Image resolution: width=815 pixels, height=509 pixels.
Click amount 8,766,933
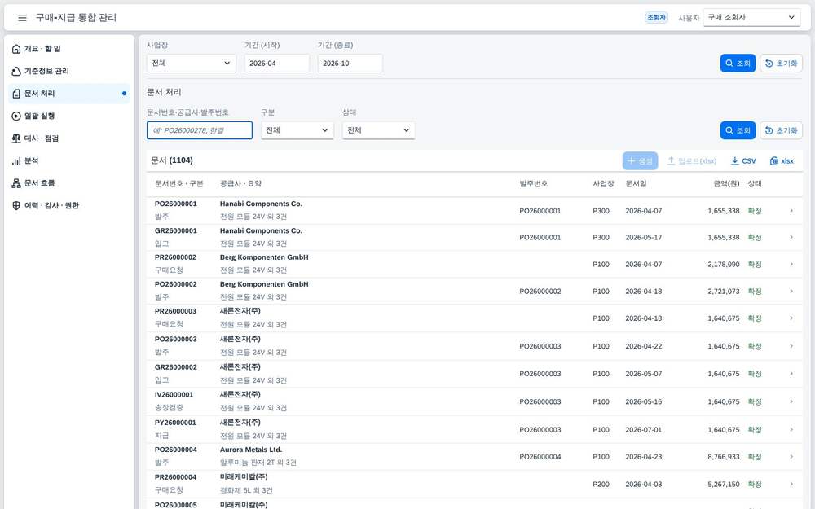(724, 457)
